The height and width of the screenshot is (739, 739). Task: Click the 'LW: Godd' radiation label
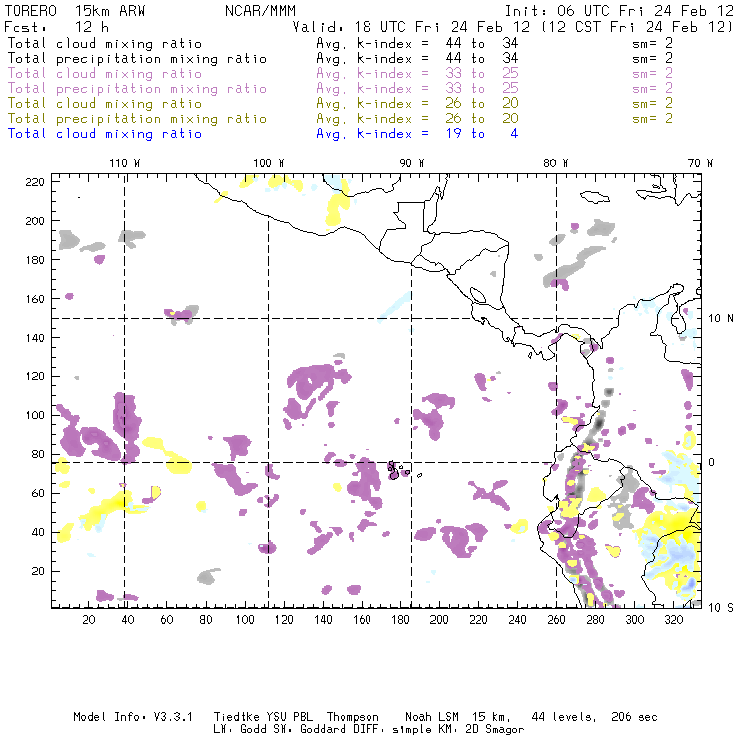click(240, 730)
